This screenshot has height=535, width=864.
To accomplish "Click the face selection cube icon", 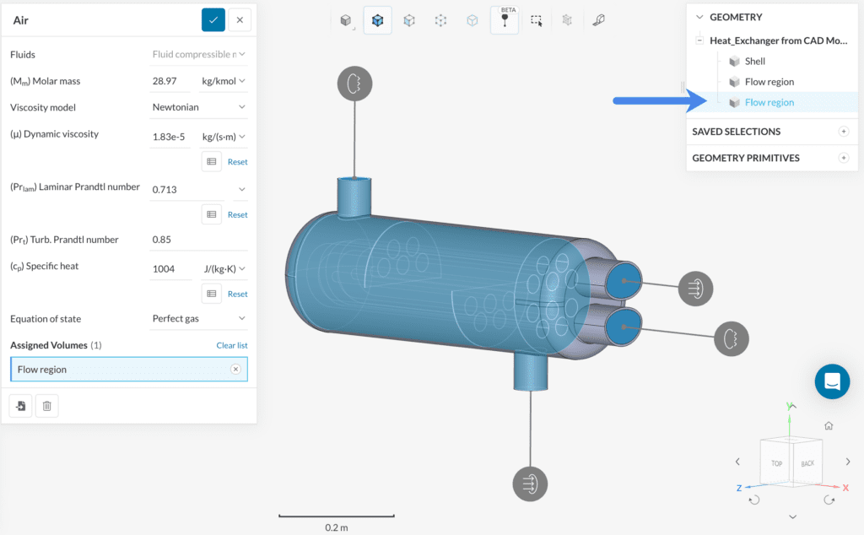I will point(409,19).
